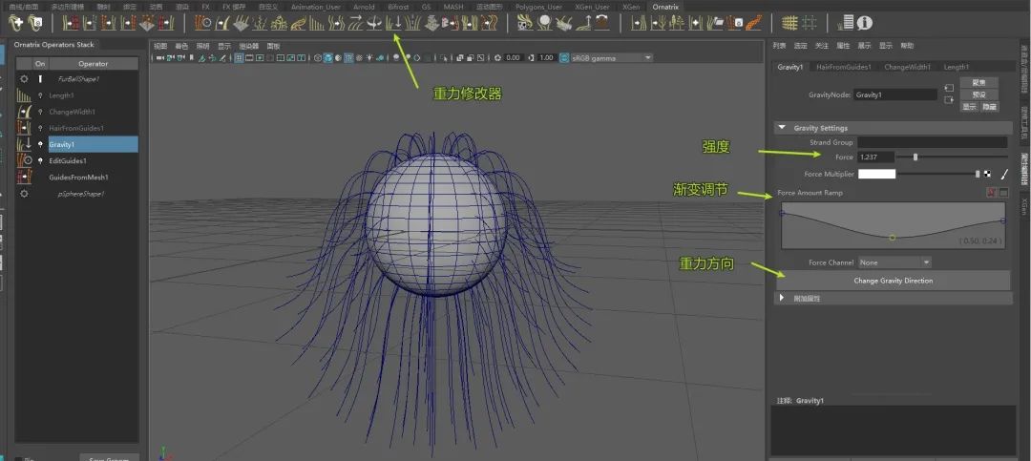
Task: Click the grid icon on the Ornatrix shelf
Action: pyautogui.click(x=789, y=23)
